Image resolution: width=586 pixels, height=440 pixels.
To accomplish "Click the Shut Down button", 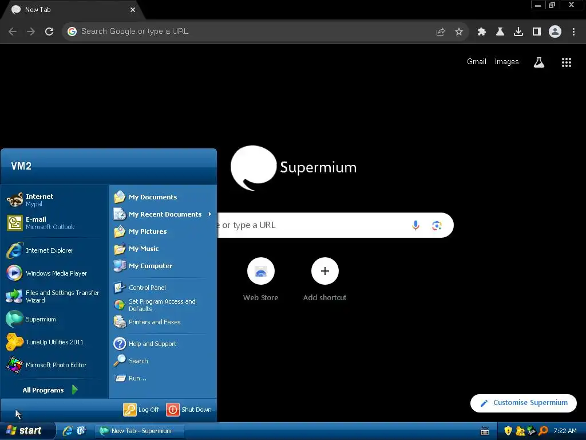I will point(189,410).
